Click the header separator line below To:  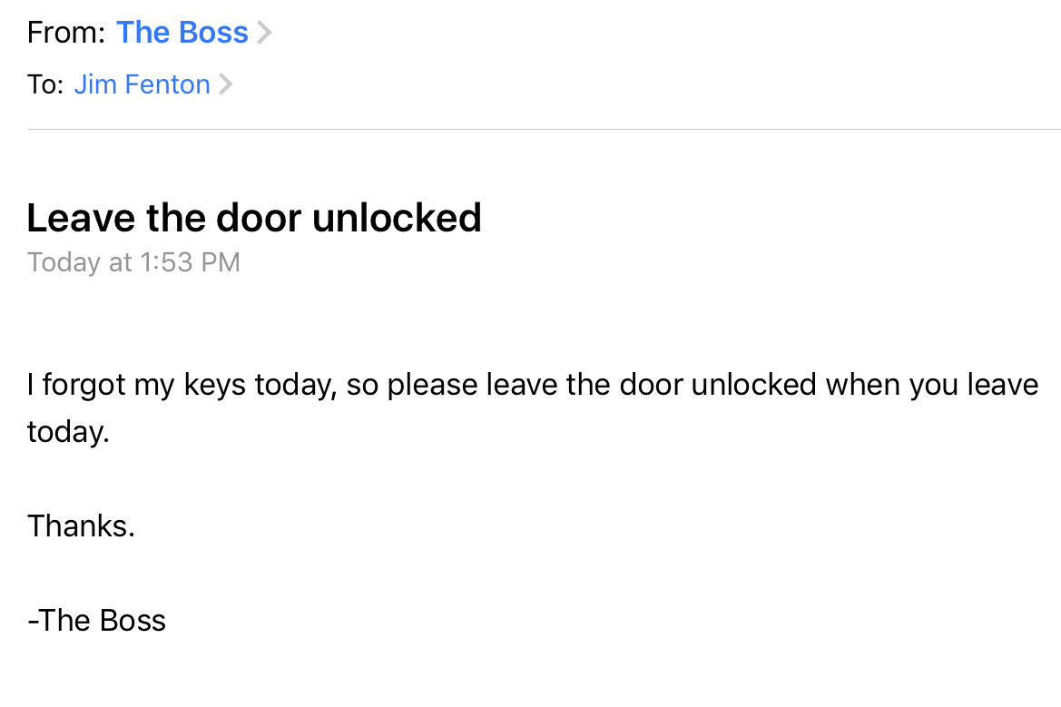pyautogui.click(x=544, y=130)
